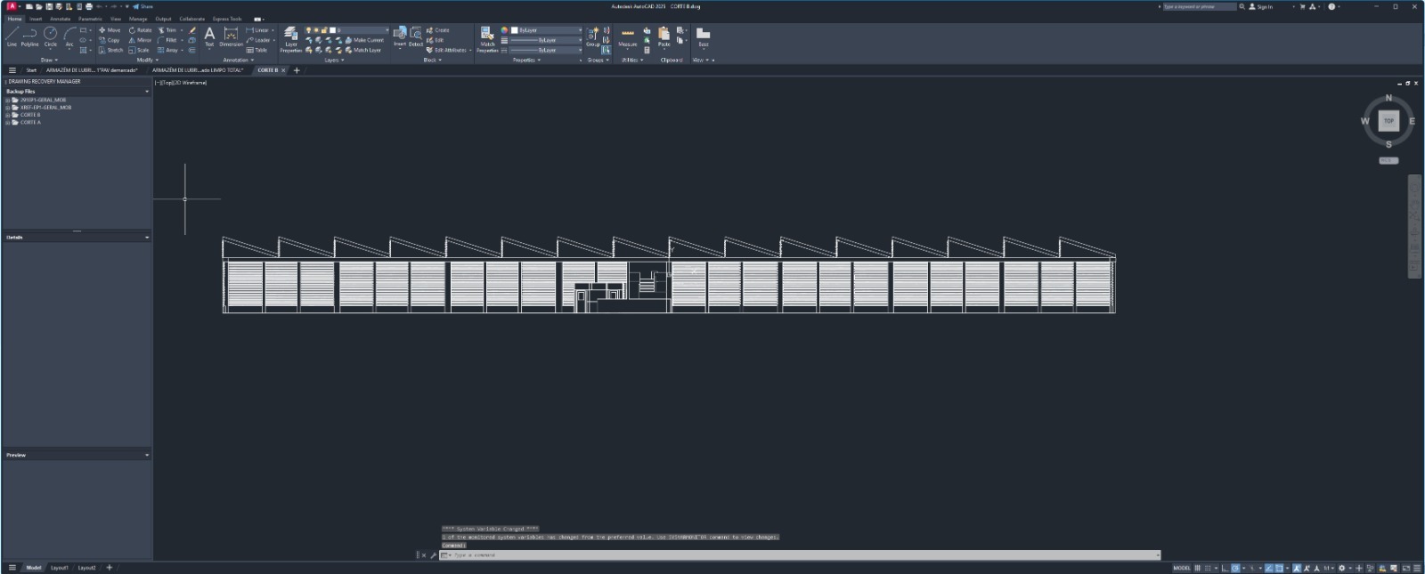Open the Backup Files panel dropdown

click(147, 92)
